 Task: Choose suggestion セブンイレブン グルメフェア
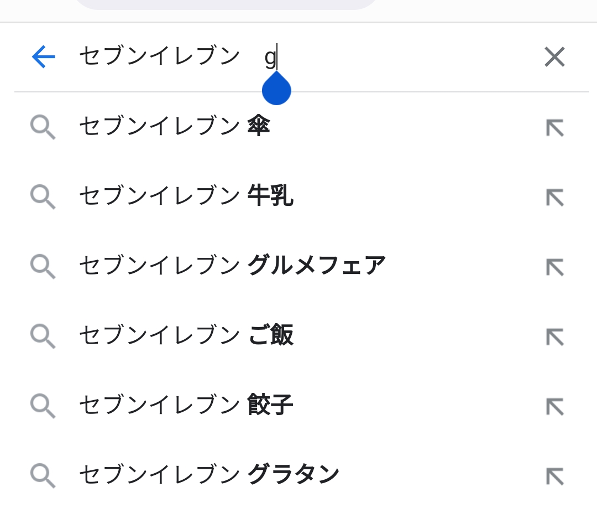[x=232, y=266]
